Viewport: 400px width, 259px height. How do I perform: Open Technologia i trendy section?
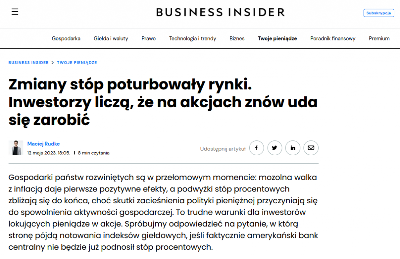click(193, 39)
